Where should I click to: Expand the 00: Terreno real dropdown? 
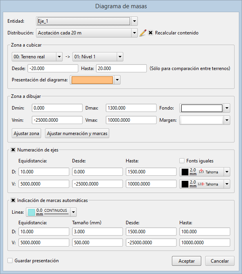click(x=59, y=57)
